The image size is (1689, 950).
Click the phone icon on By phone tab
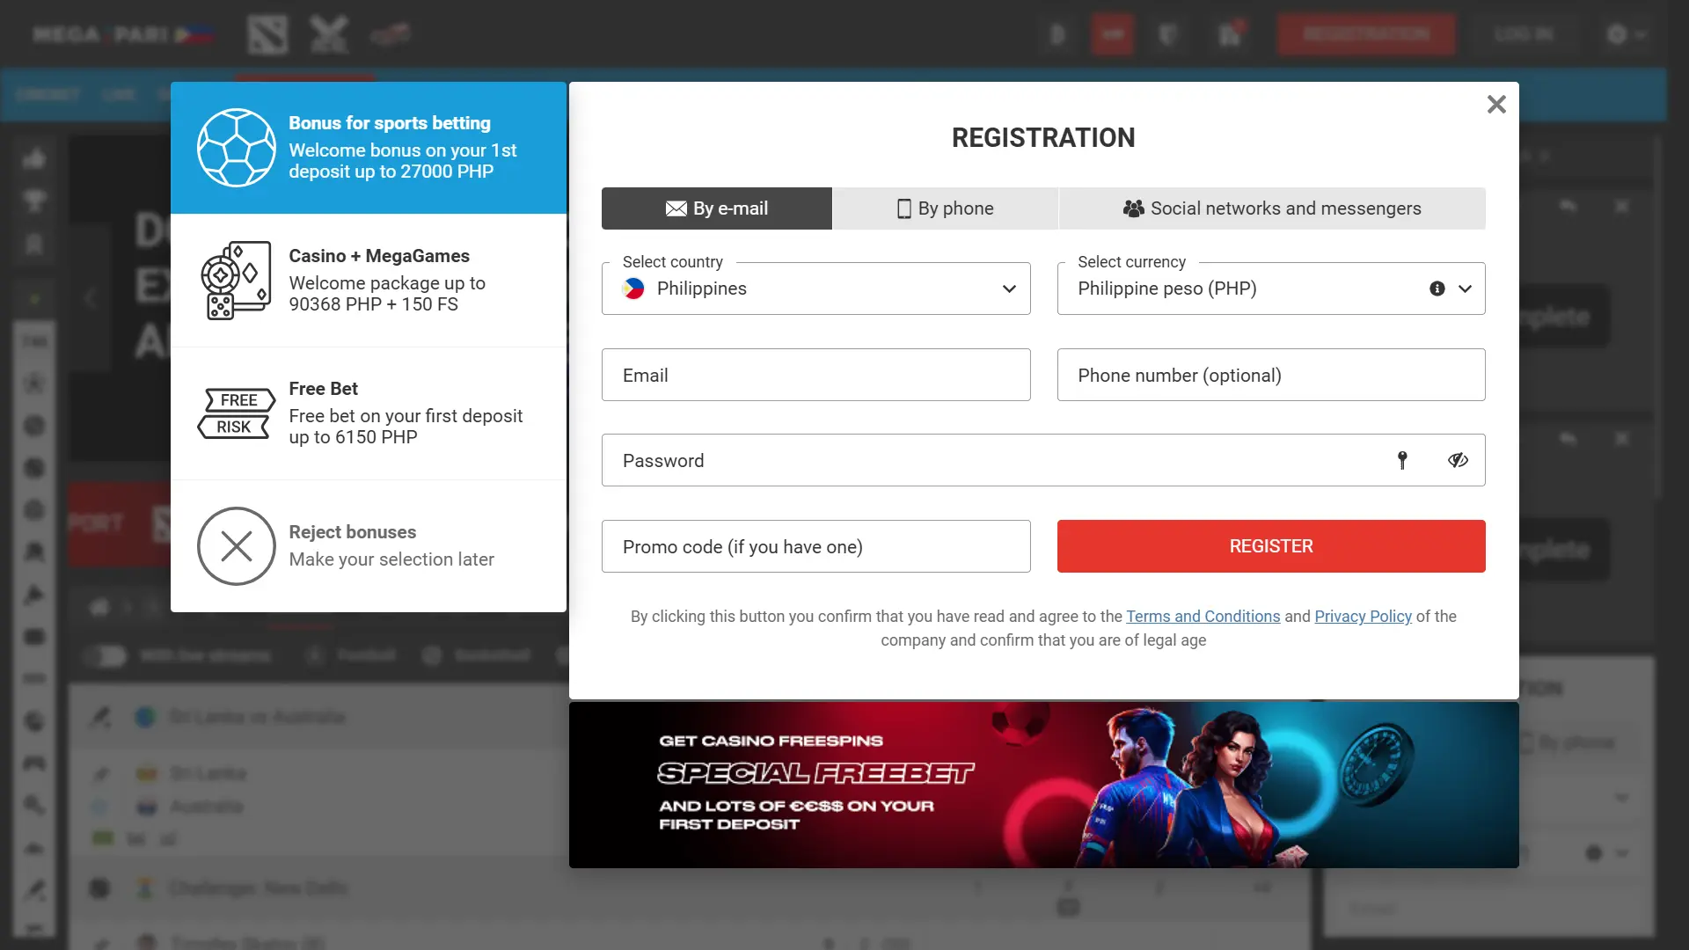[x=903, y=208]
